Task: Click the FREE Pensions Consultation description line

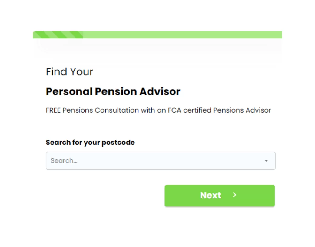Action: click(158, 110)
